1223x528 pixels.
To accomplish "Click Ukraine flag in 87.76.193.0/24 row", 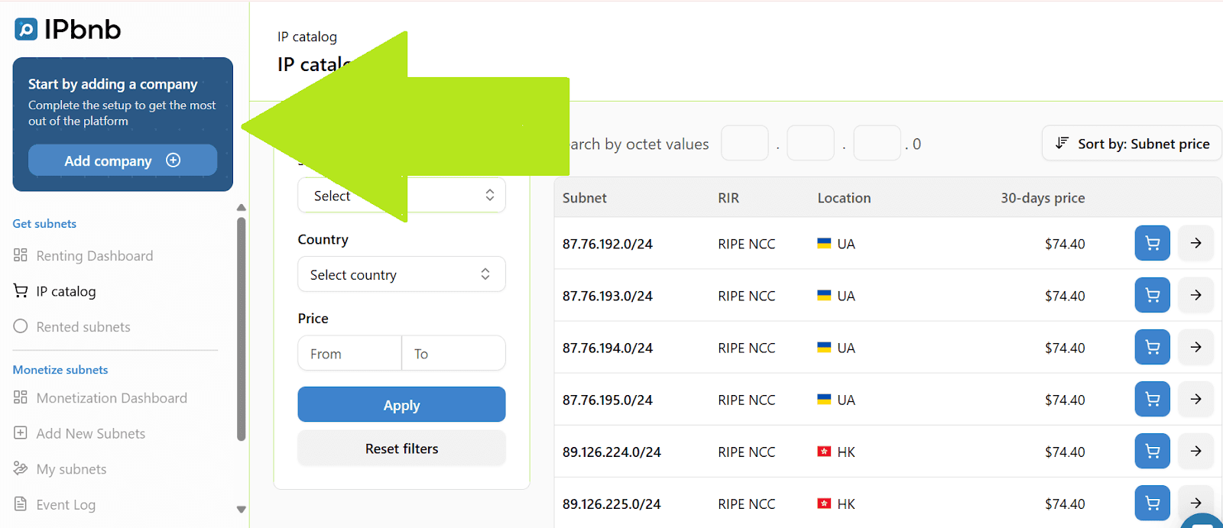I will 824,295.
